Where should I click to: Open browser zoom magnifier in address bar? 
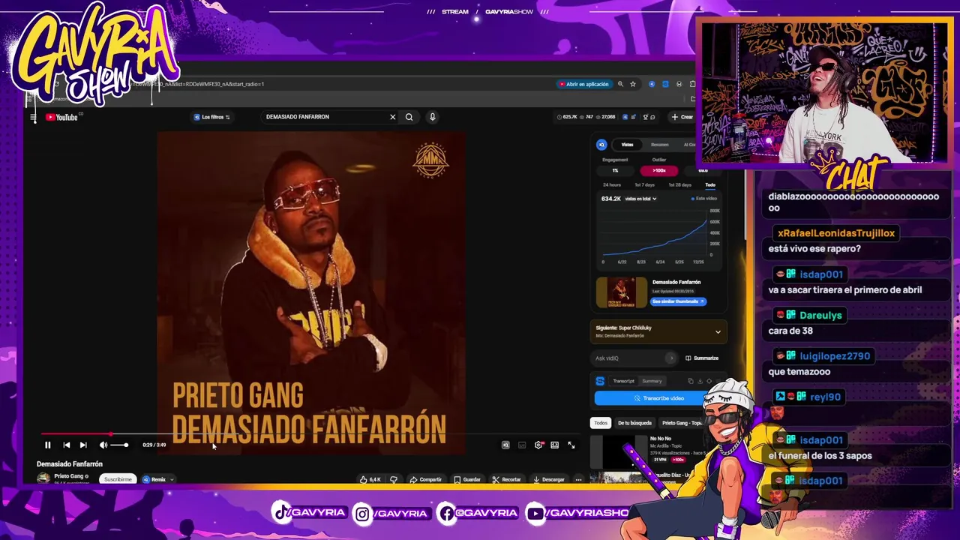(620, 84)
